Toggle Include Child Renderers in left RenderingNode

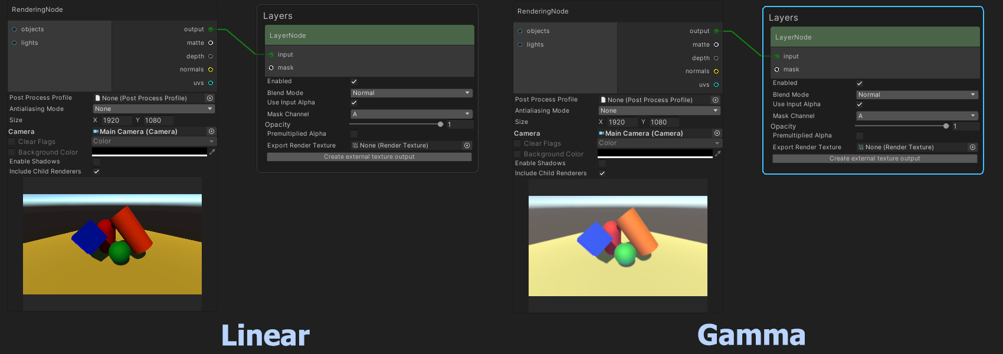click(x=97, y=172)
